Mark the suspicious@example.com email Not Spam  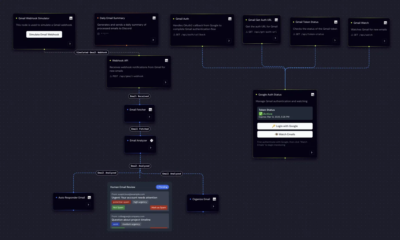(x=118, y=207)
